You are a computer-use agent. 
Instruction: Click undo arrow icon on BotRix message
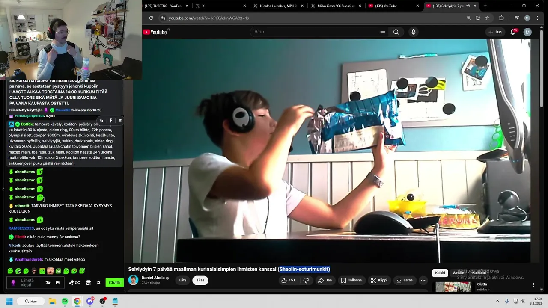coord(101,121)
